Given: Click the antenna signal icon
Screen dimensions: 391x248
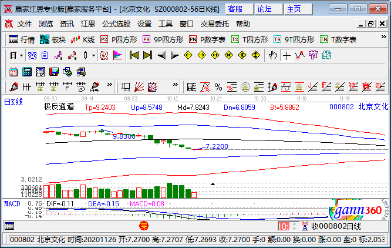Looking at the screenshot, I should (305, 226).
